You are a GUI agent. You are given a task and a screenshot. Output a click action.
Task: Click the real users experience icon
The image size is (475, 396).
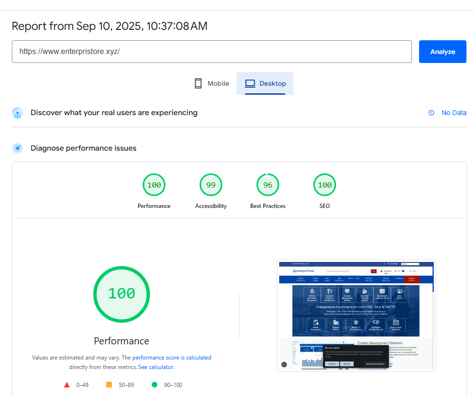pos(18,113)
